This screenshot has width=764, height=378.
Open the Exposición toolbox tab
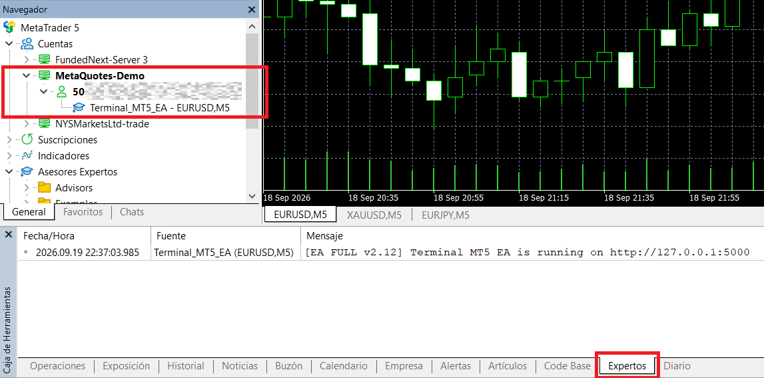pos(126,366)
